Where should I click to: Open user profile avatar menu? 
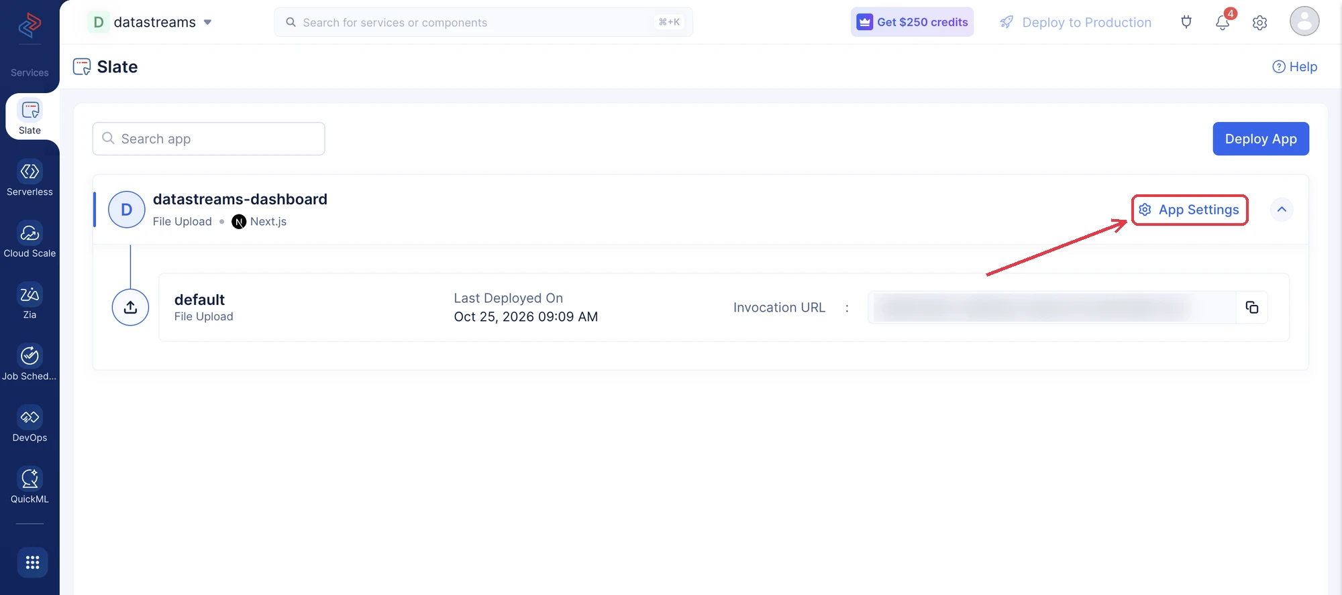tap(1304, 21)
